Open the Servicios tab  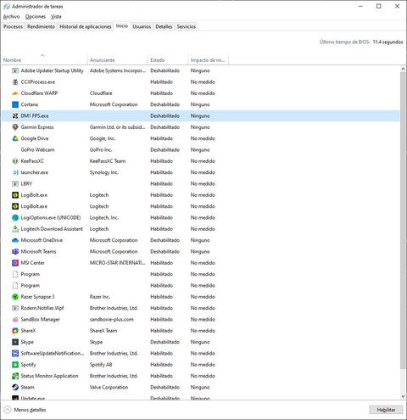point(187,26)
